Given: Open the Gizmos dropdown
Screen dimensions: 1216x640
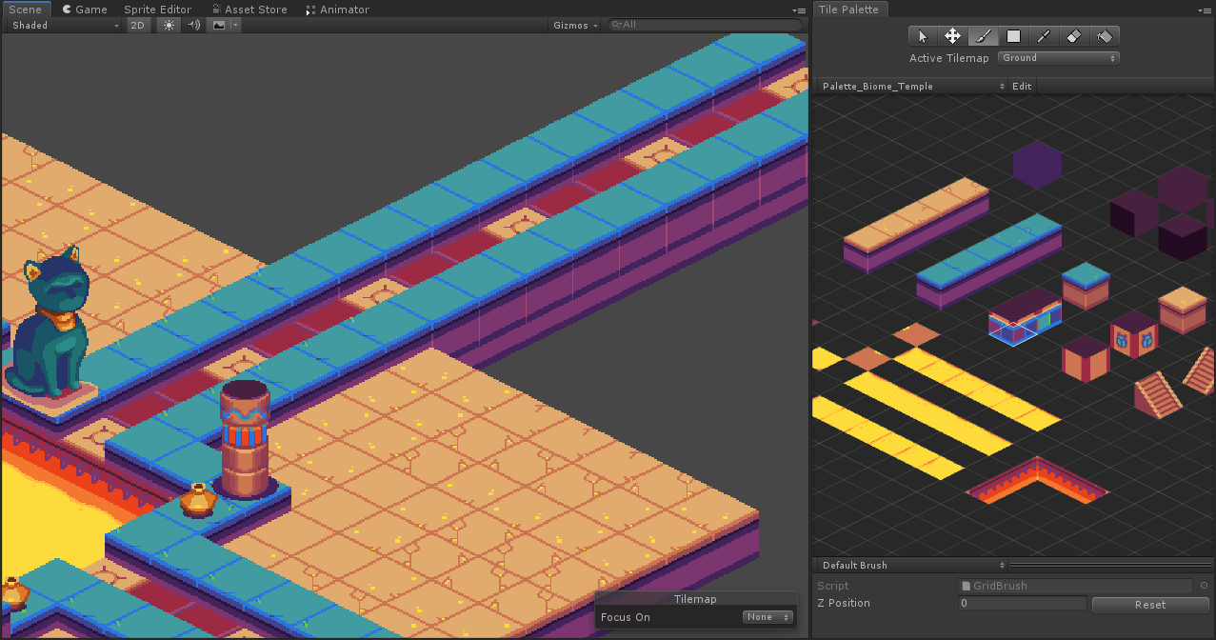Looking at the screenshot, I should [574, 25].
